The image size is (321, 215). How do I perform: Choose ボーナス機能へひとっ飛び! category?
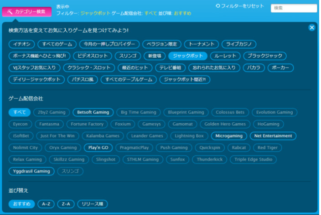(x=40, y=56)
